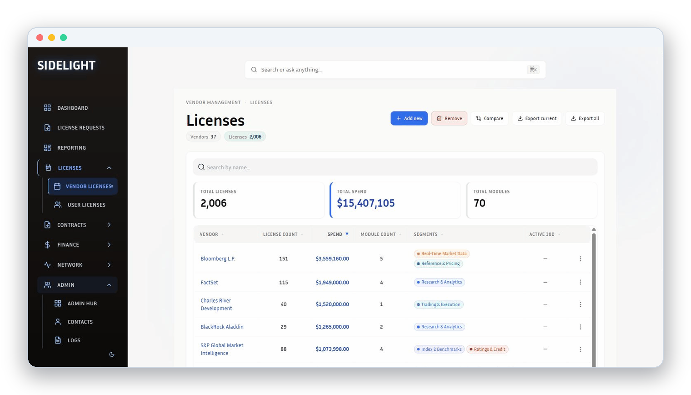Open BlackRock Aladdin vendor link
The image size is (691, 395).
(x=222, y=327)
